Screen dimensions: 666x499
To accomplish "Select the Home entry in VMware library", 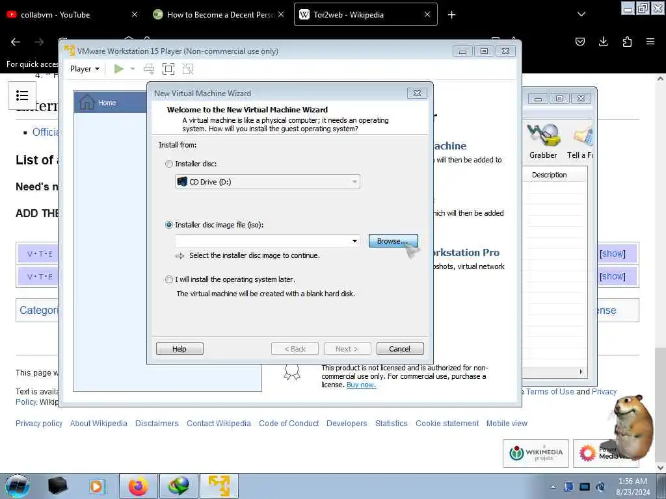I will click(111, 102).
